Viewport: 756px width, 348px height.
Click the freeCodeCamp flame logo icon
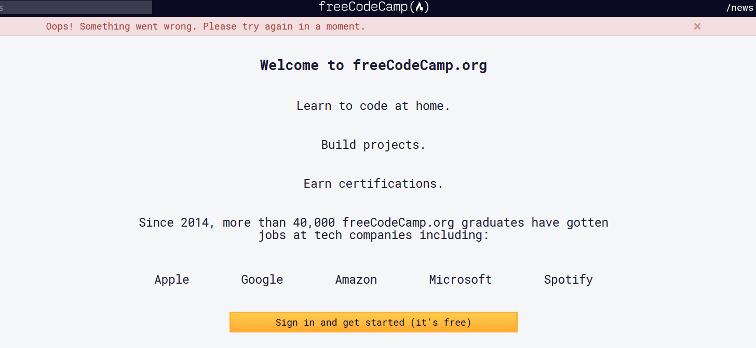coord(420,7)
